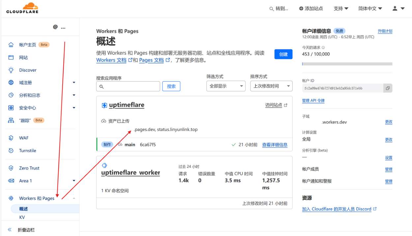Click the info icon next to 今天的请求
Screen dimensions: 412x236
click(x=323, y=47)
